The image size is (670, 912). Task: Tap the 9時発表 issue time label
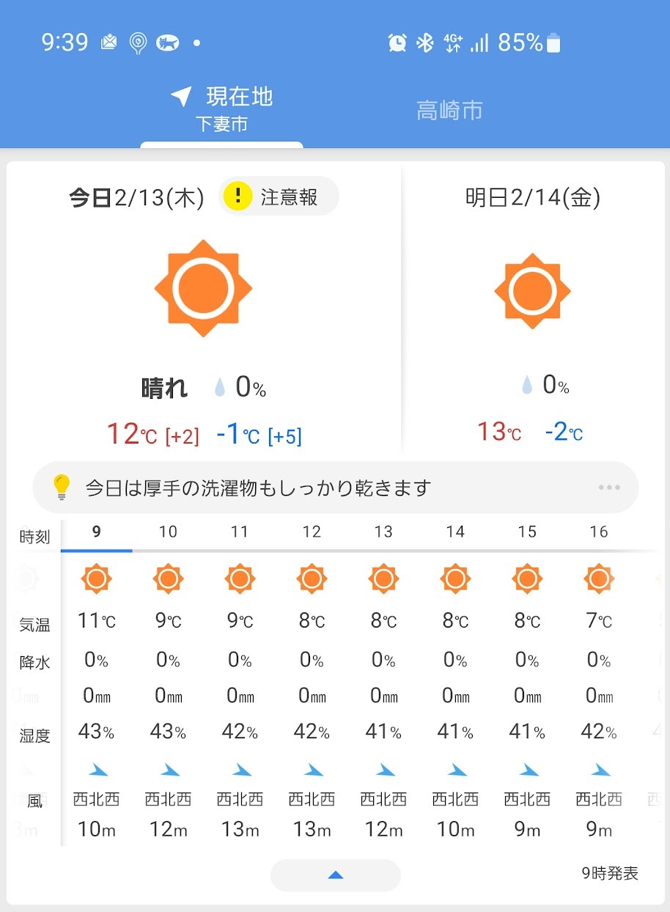pos(610,873)
